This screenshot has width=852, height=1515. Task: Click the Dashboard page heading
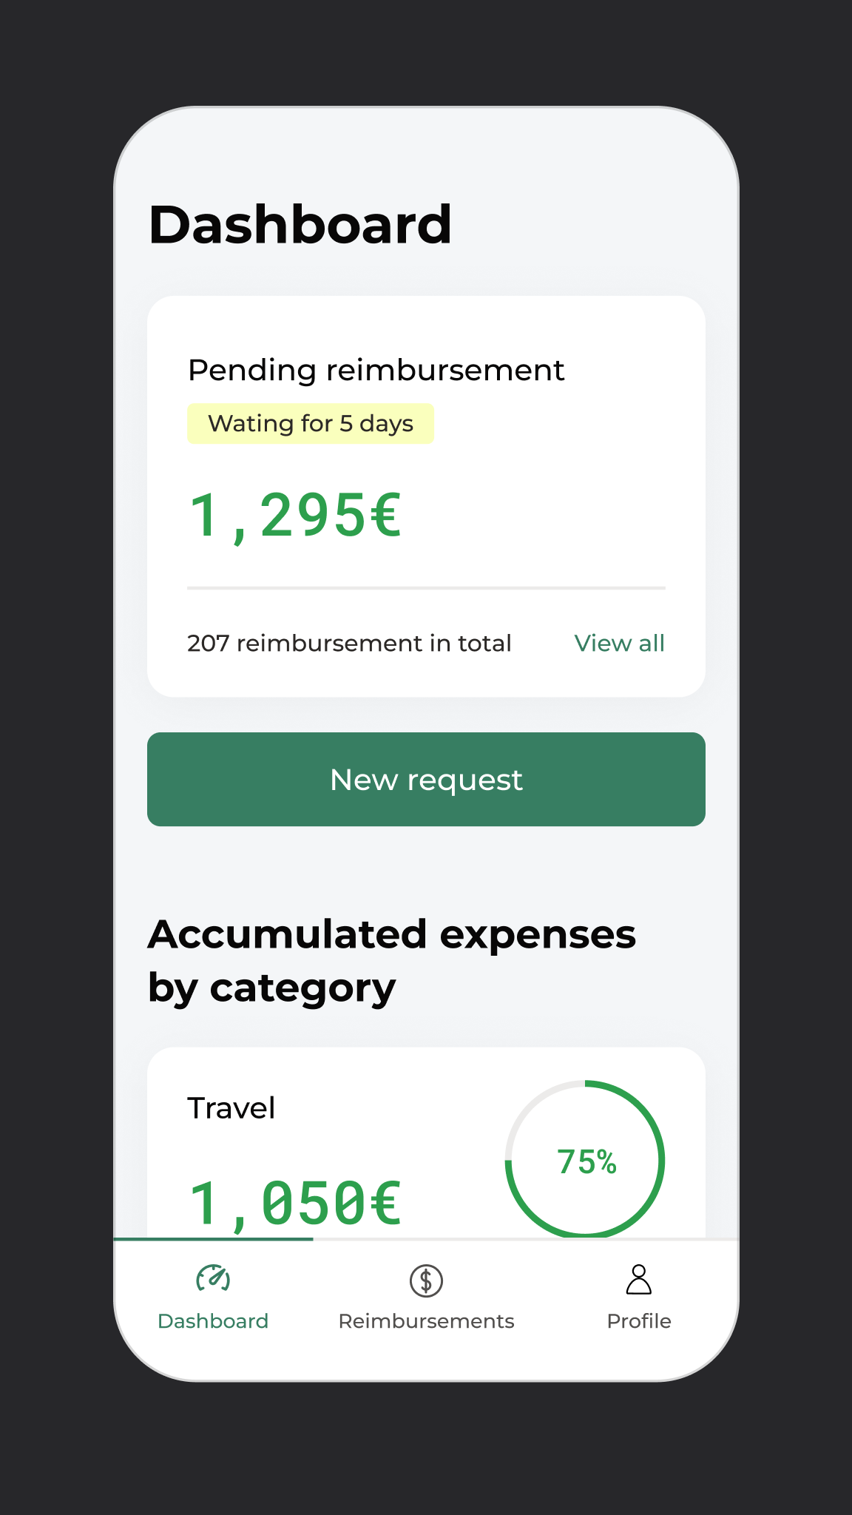tap(300, 225)
